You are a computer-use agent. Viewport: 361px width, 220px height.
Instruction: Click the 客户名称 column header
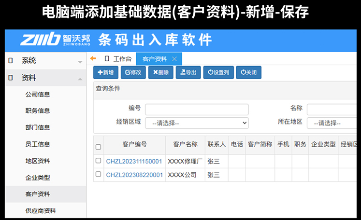click(186, 144)
